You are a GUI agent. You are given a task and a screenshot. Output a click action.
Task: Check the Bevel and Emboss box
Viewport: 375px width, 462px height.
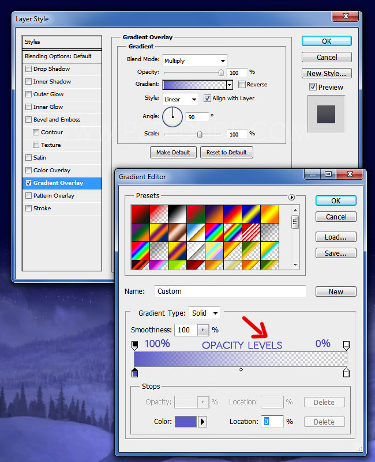point(29,120)
